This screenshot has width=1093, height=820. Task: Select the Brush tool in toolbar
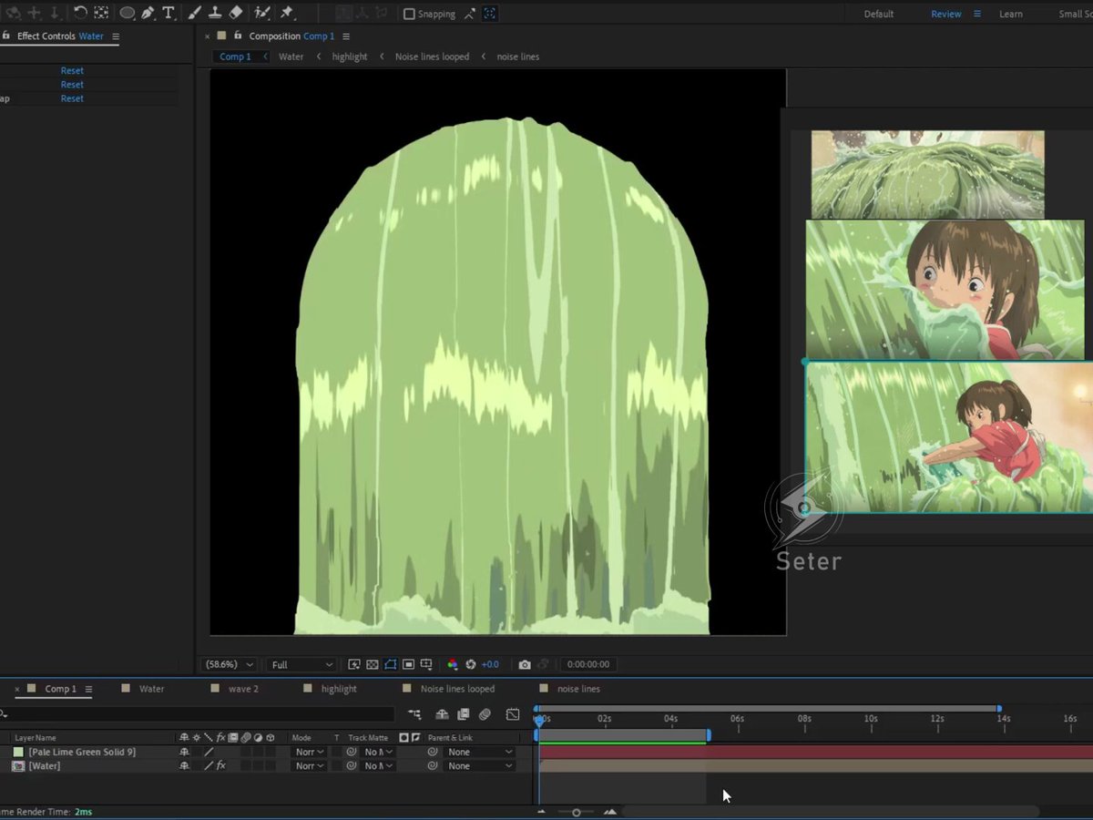tap(194, 13)
